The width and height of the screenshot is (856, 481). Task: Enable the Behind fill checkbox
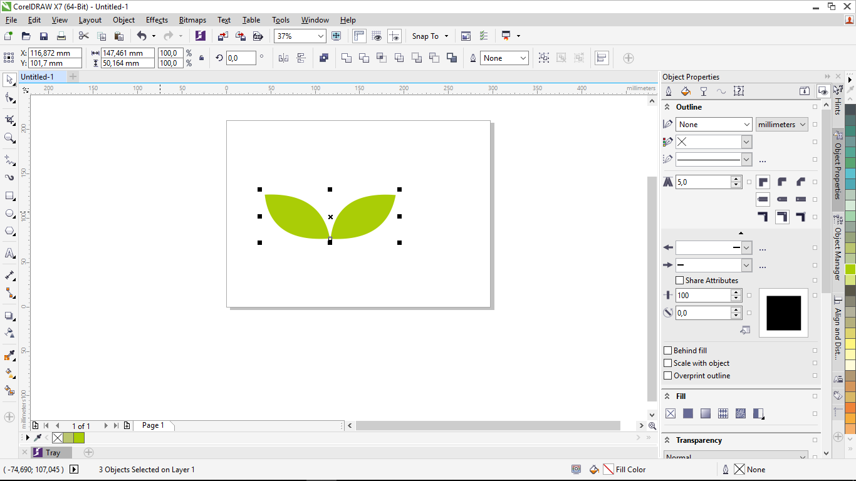[668, 351]
